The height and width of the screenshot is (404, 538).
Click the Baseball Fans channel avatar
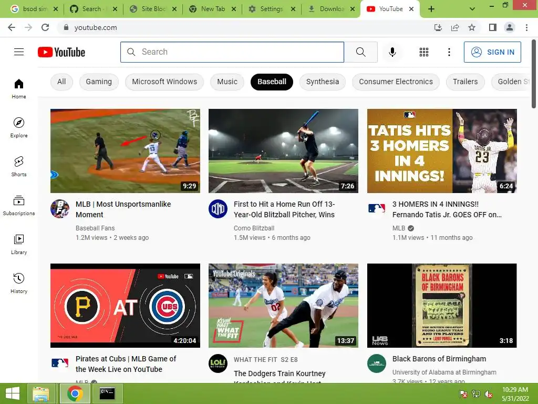(x=60, y=208)
